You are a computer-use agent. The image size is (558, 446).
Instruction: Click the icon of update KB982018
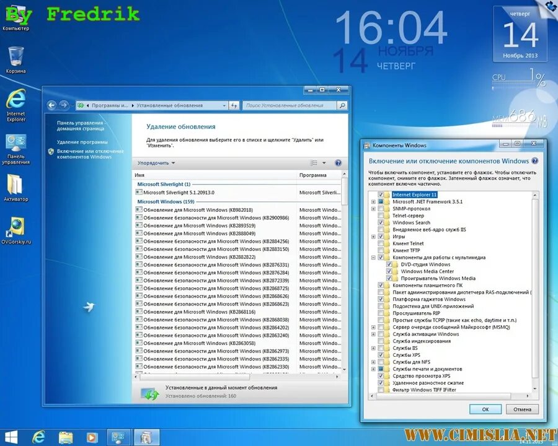(139, 209)
